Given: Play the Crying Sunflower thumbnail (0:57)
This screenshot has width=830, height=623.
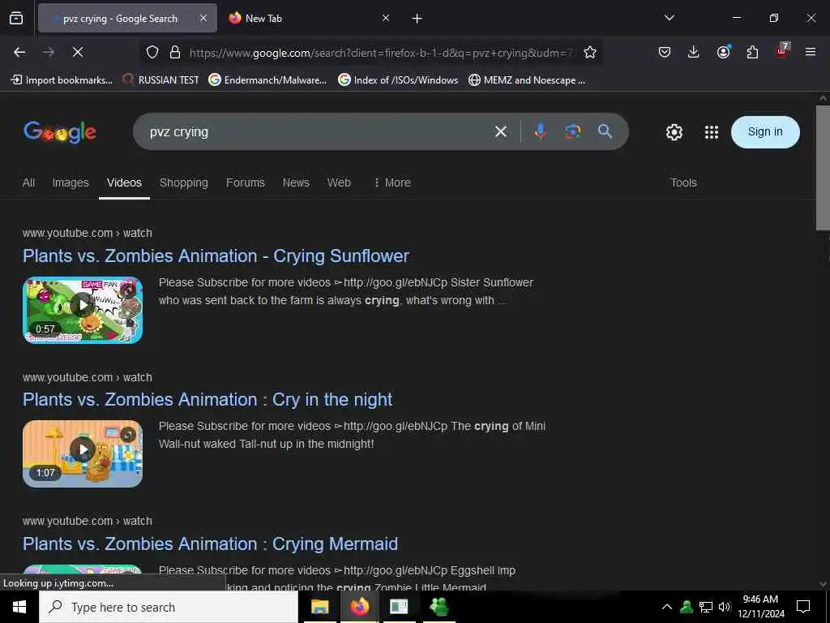Looking at the screenshot, I should tap(83, 310).
